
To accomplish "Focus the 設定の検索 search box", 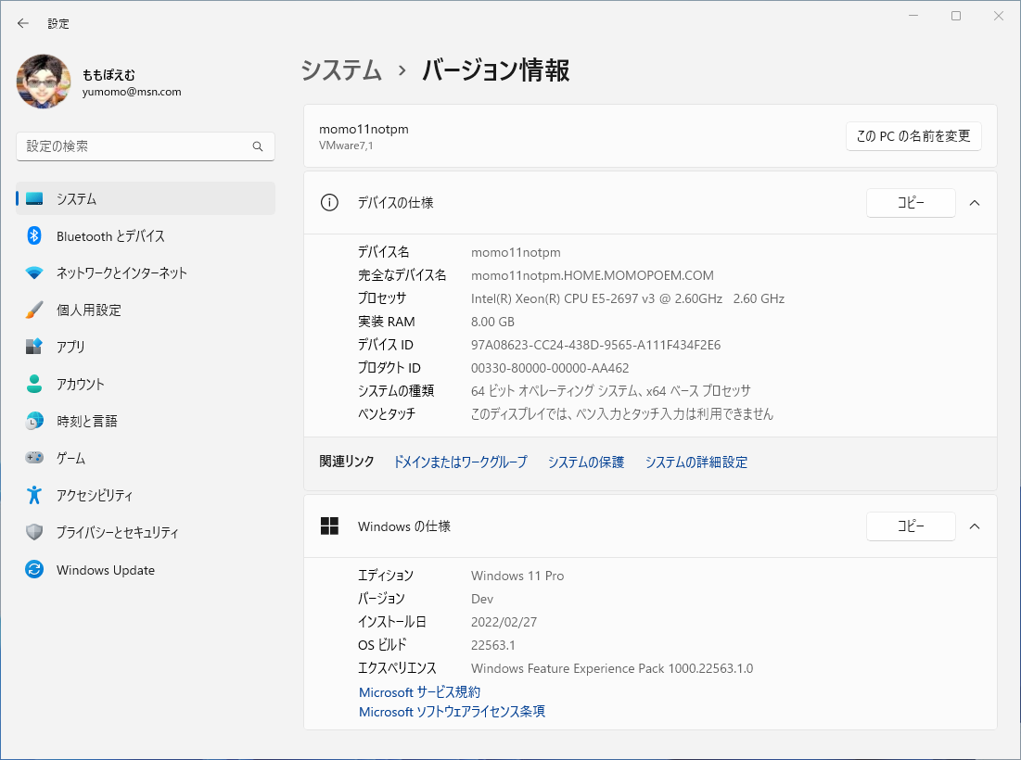I will point(146,146).
